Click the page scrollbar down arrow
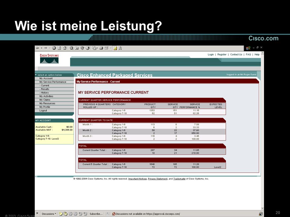Screen dimensions: 290x217 click(x=262, y=209)
